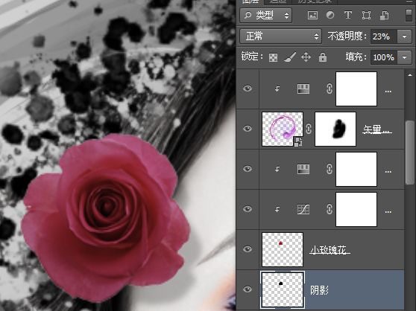Select the Curves layer white mask thumbnail
This screenshot has height=311, width=416.
click(x=356, y=209)
